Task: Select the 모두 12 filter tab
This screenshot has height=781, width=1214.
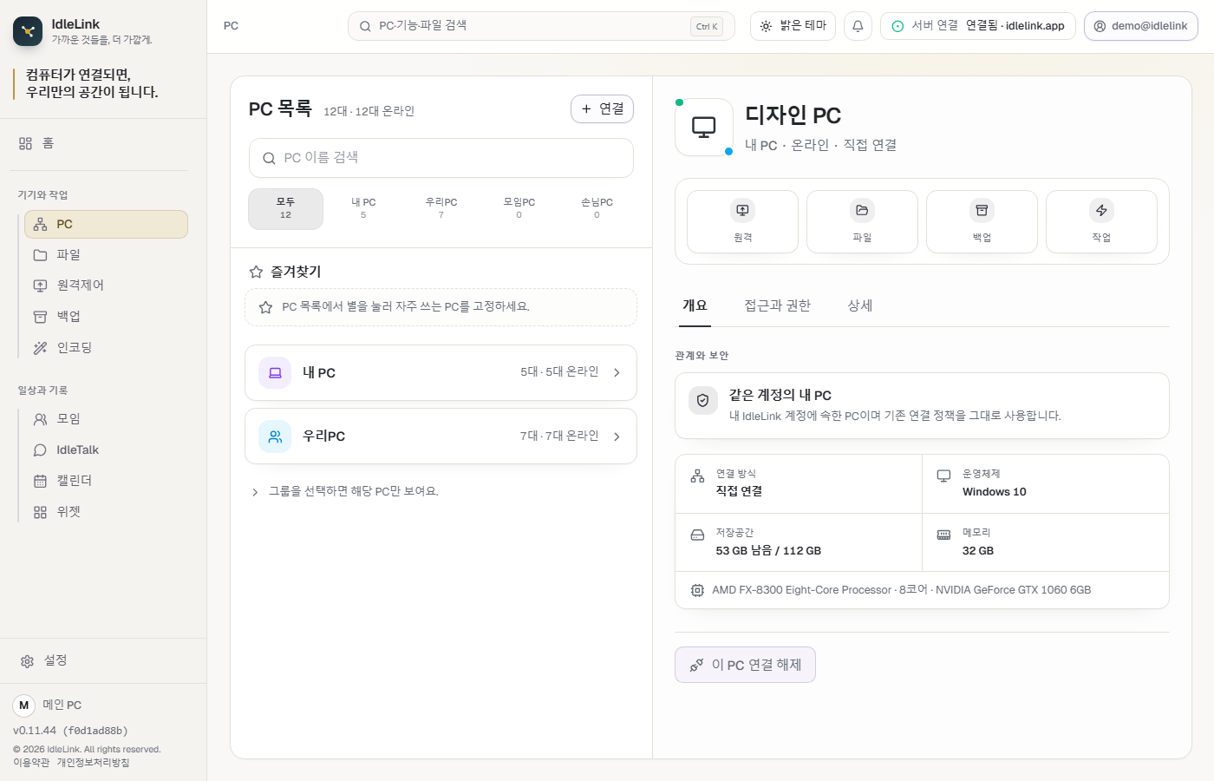Action: click(x=285, y=208)
